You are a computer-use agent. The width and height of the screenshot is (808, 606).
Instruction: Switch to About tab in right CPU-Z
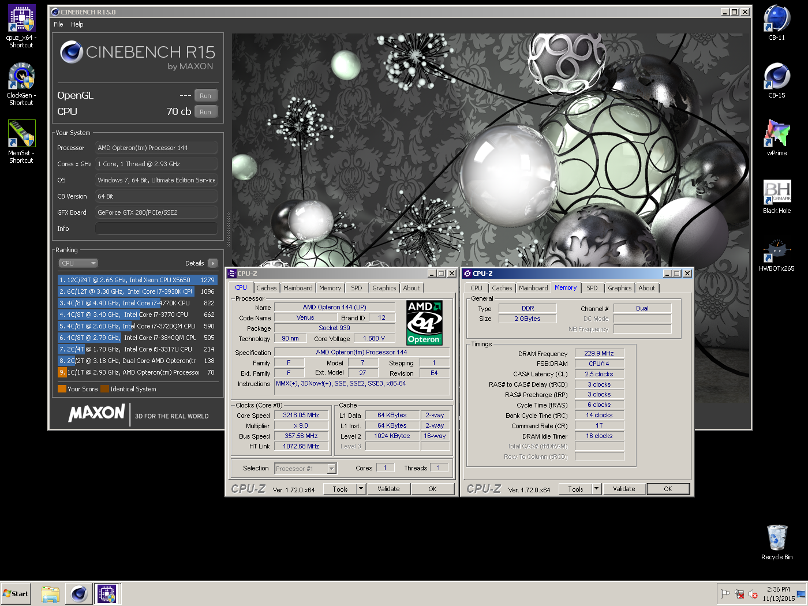coord(647,288)
